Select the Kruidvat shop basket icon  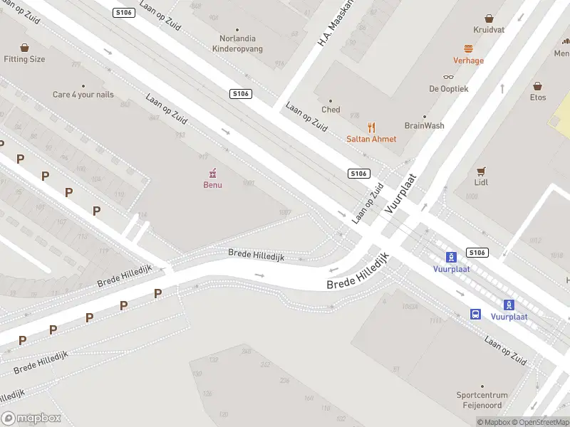click(489, 19)
